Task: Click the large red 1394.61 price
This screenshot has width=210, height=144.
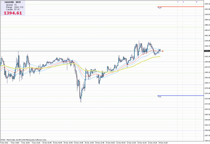Action: (13, 13)
